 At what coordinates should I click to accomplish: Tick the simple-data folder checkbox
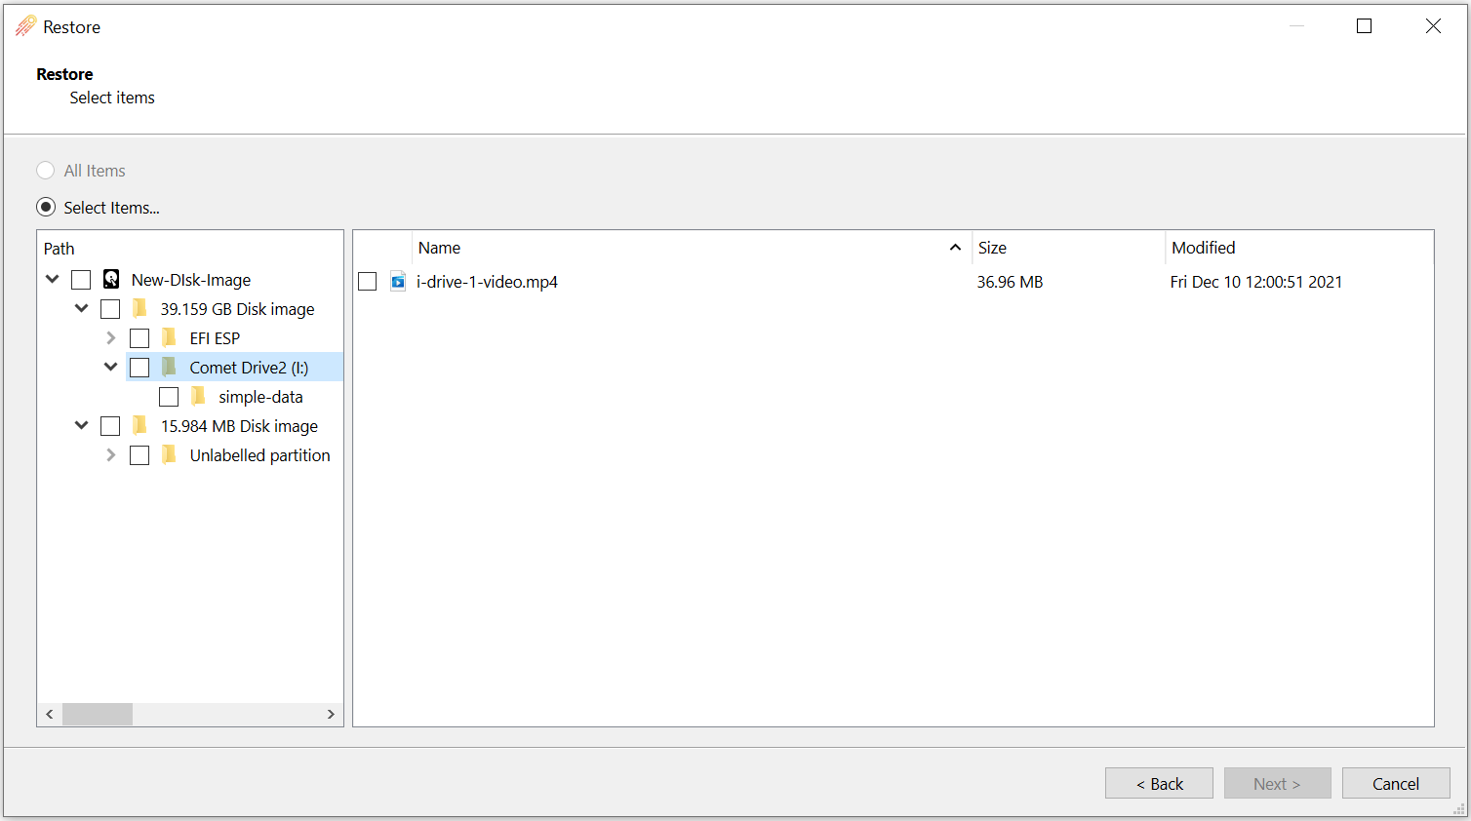click(x=169, y=397)
